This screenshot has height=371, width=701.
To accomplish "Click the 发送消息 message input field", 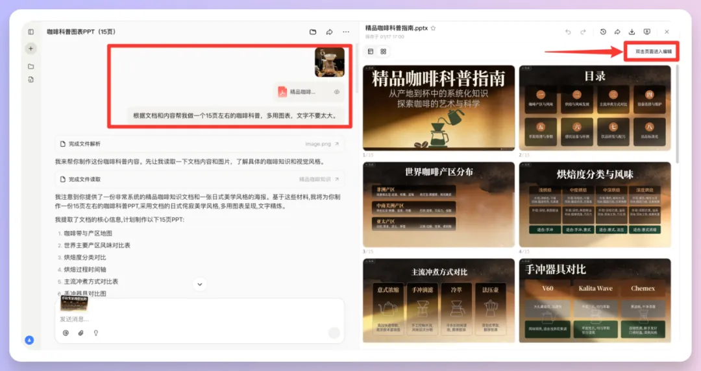I will (195, 319).
